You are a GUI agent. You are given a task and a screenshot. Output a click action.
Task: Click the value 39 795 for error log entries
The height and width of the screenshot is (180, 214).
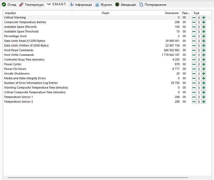(x=175, y=83)
